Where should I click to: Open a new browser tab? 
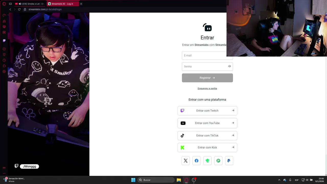(x=81, y=4)
